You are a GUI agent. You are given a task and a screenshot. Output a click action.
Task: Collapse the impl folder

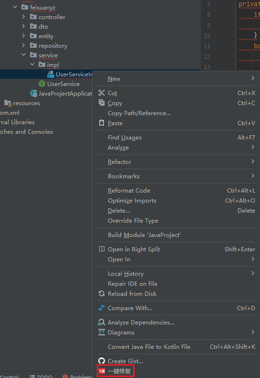click(32, 64)
